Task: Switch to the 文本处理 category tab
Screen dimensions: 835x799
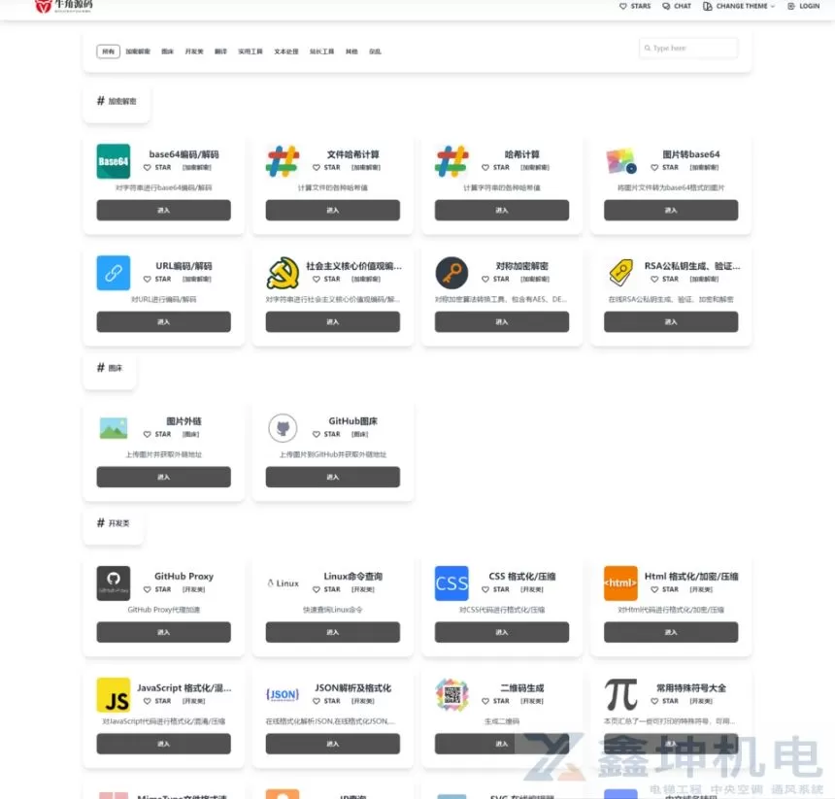Action: pyautogui.click(x=286, y=51)
